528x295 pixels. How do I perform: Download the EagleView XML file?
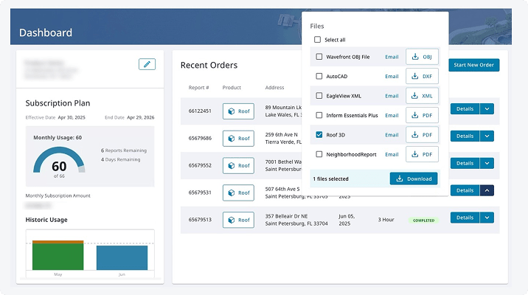(x=422, y=96)
